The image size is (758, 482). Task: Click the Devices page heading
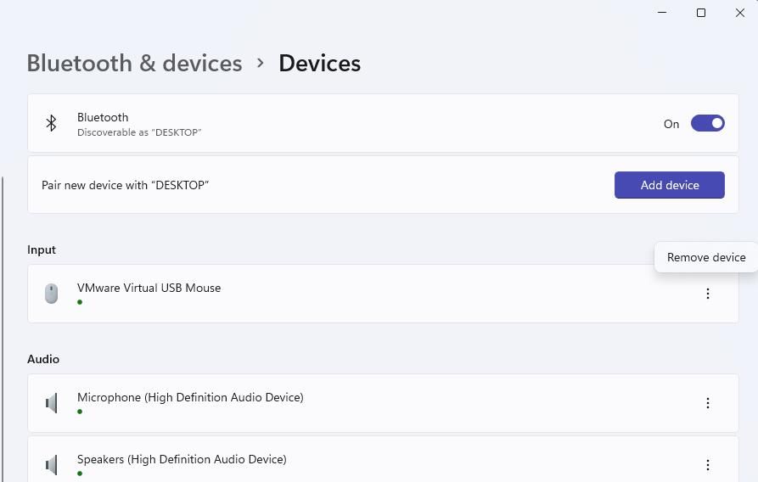pos(319,64)
